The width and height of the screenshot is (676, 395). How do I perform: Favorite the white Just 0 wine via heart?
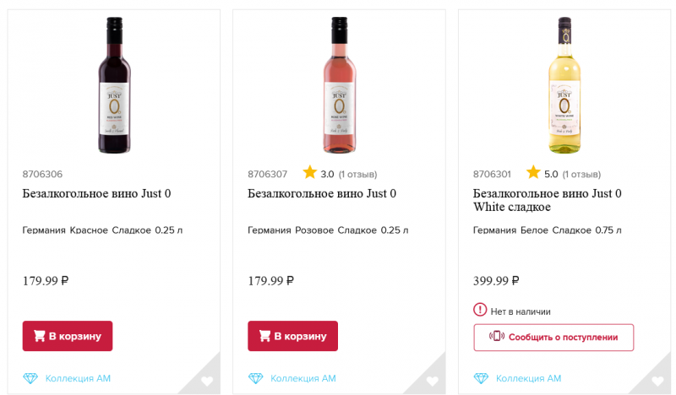click(657, 381)
